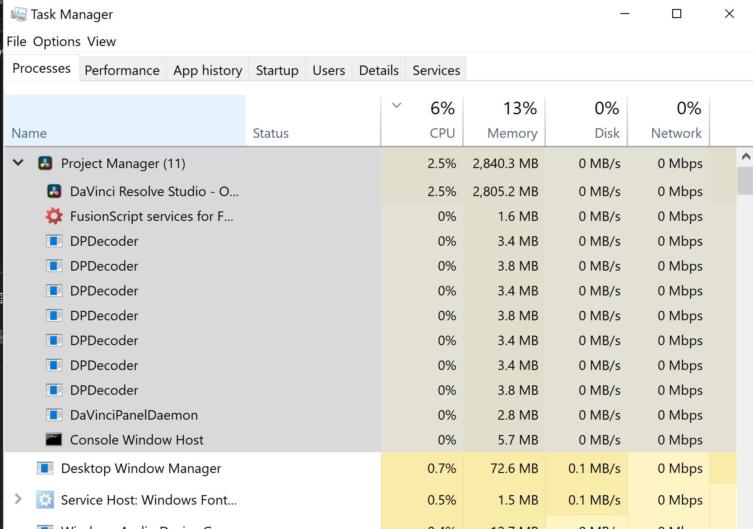Sort processes by Memory column header
Screen dimensions: 753x529
504,121
